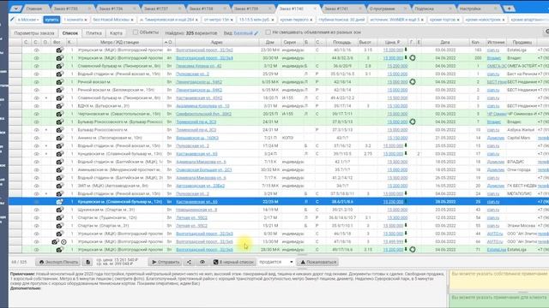
Task: Open the 'продается' status dropdown
Action: [x=276, y=262]
